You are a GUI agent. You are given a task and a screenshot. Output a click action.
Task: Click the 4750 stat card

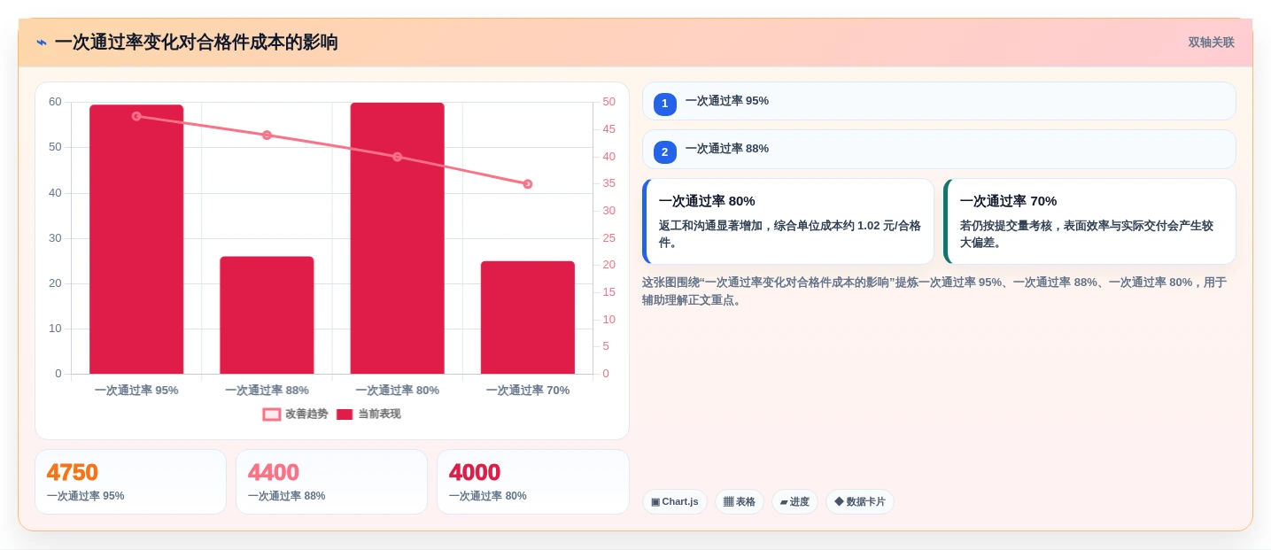tap(130, 482)
